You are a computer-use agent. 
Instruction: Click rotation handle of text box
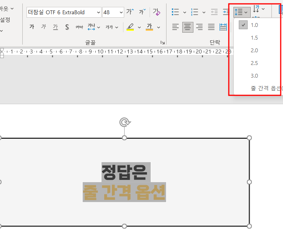click(x=125, y=122)
